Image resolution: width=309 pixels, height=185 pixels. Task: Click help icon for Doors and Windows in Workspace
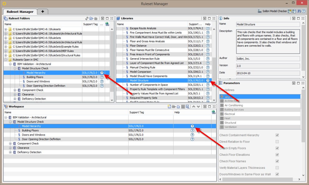pos(192,135)
